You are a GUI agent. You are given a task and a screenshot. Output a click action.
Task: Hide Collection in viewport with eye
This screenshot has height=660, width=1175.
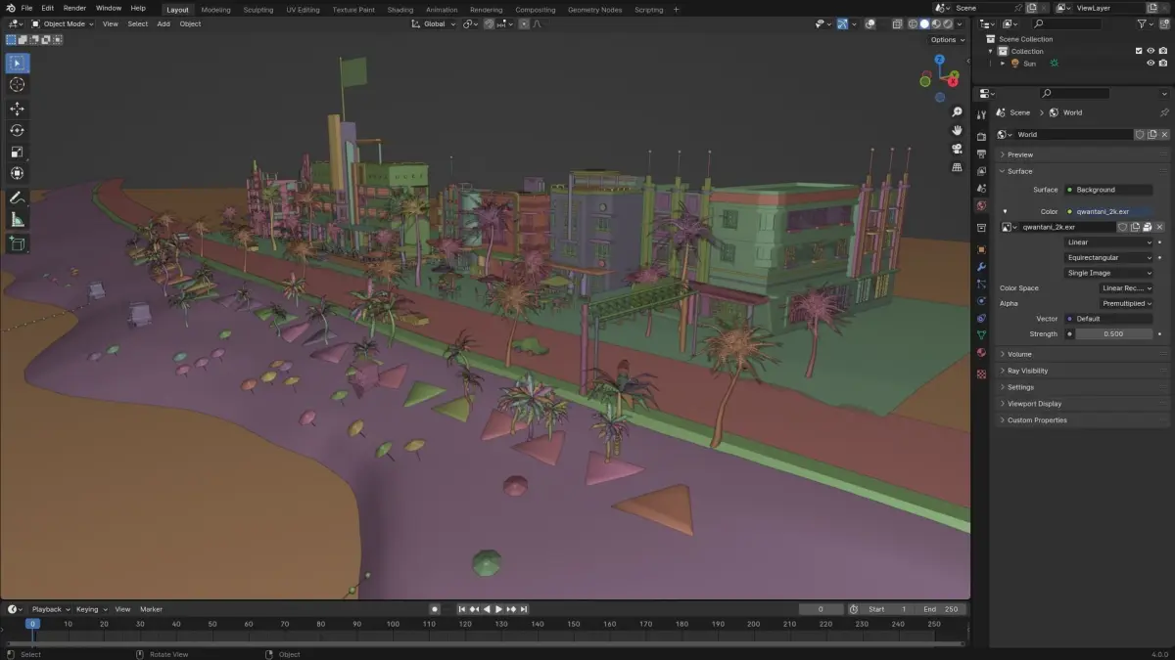(x=1151, y=51)
